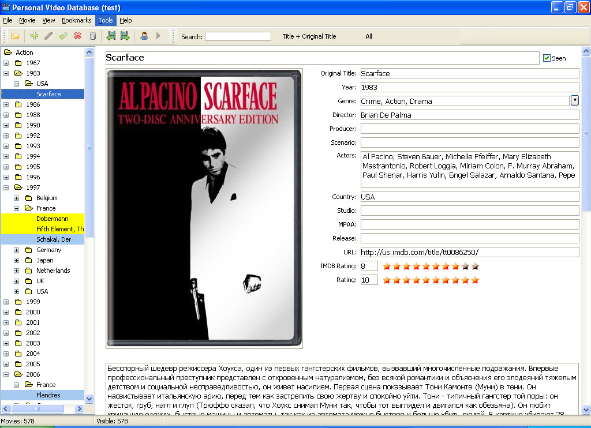Click the folder icon beside 1990

click(x=18, y=125)
